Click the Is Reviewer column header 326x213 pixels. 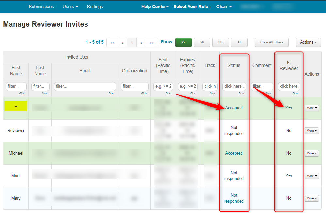(x=289, y=65)
